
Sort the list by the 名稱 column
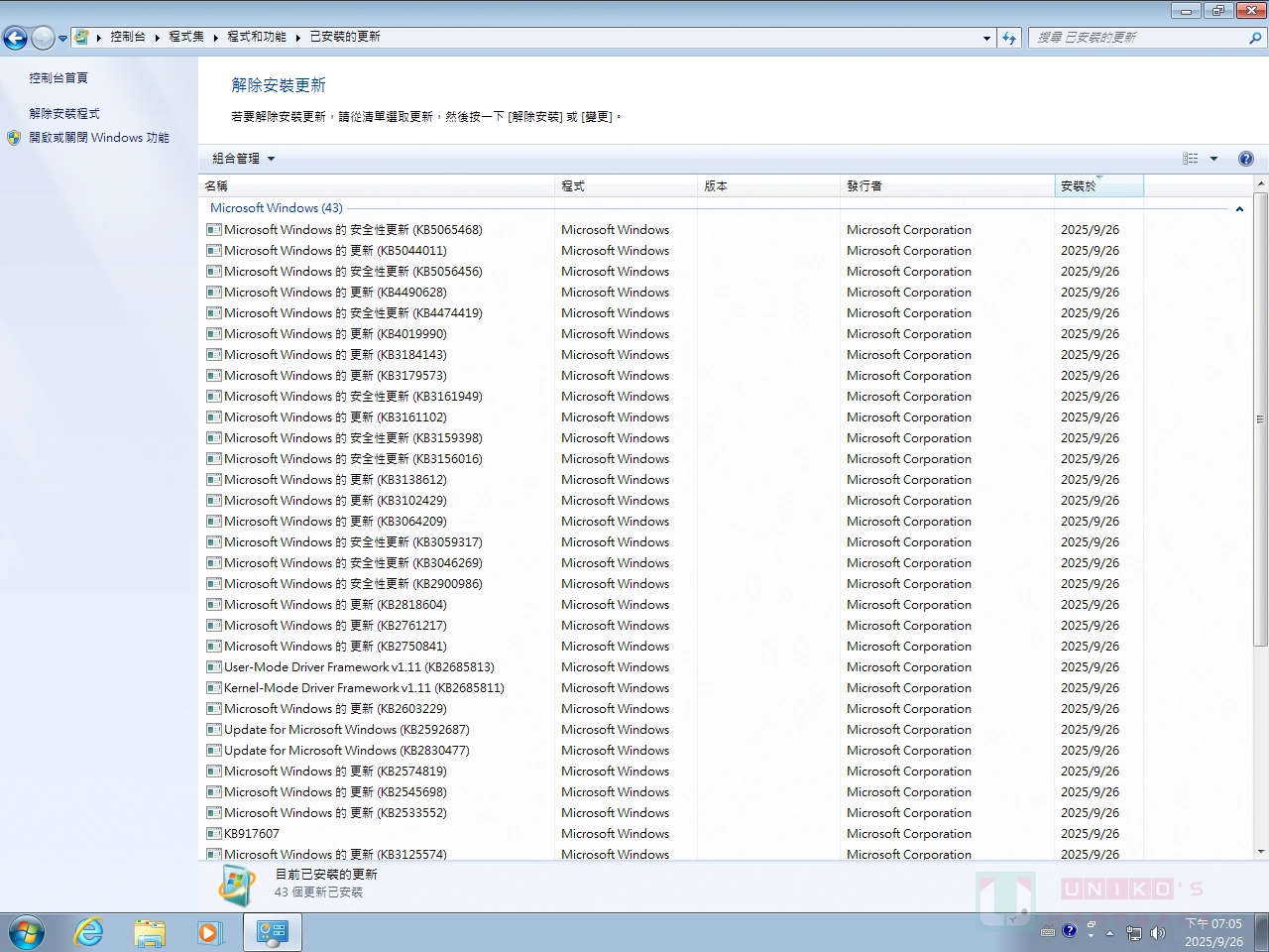377,185
